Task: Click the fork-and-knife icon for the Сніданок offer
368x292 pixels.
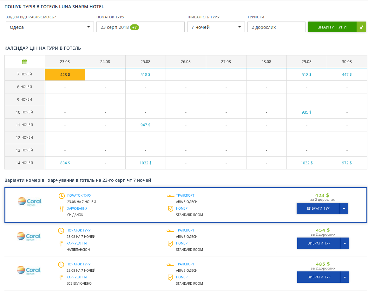Action: point(62,209)
